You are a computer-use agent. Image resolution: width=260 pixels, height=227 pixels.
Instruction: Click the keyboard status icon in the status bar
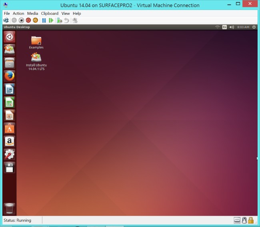pyautogui.click(x=237, y=220)
